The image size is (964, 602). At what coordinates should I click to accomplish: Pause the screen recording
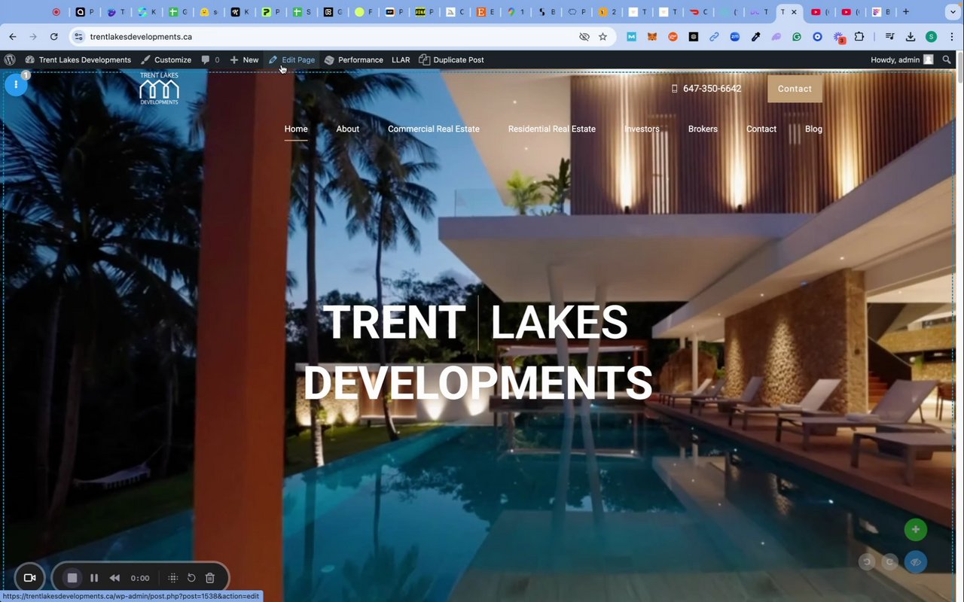[94, 578]
